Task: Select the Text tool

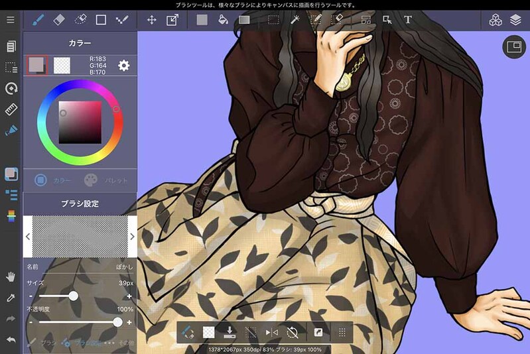Action: [x=408, y=20]
